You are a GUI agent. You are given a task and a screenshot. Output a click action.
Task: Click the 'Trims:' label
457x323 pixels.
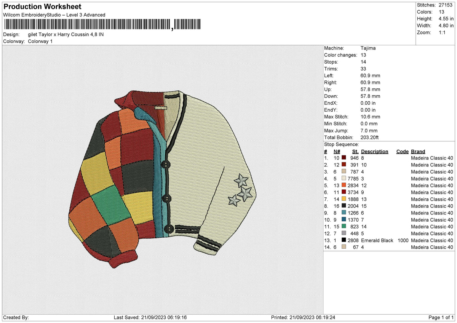pos(331,69)
